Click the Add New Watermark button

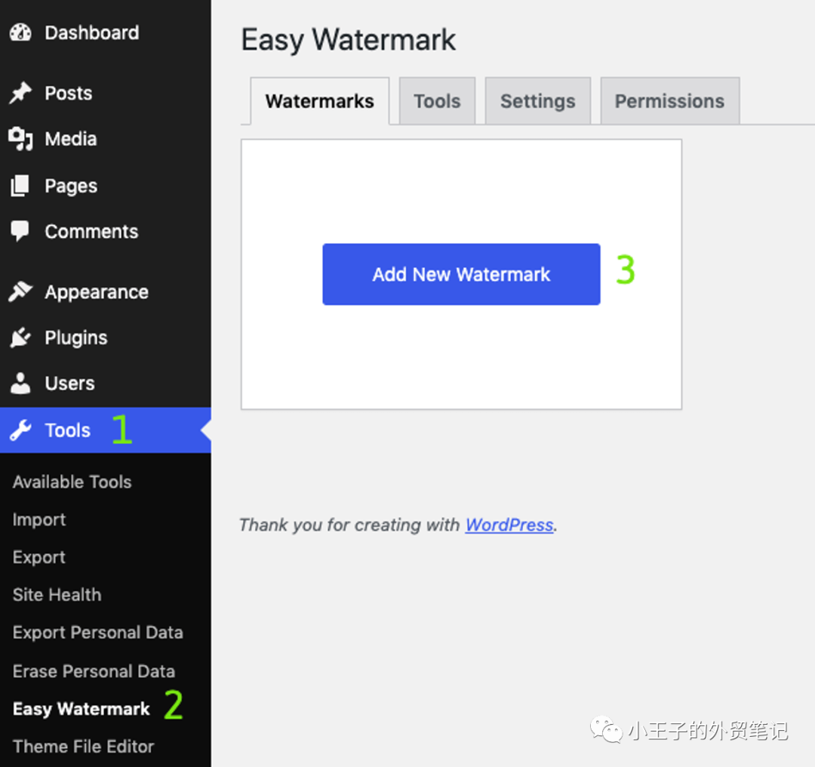coord(462,274)
